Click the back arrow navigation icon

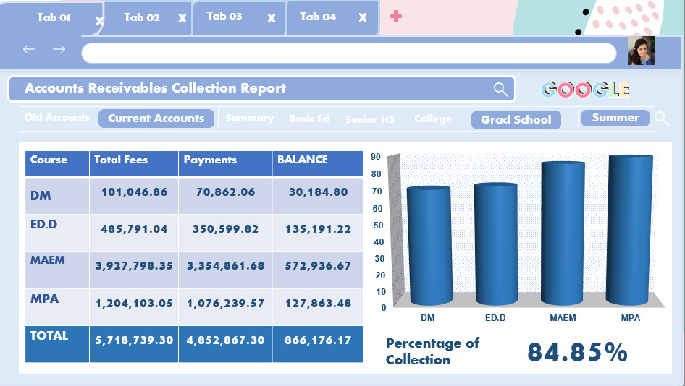click(29, 49)
